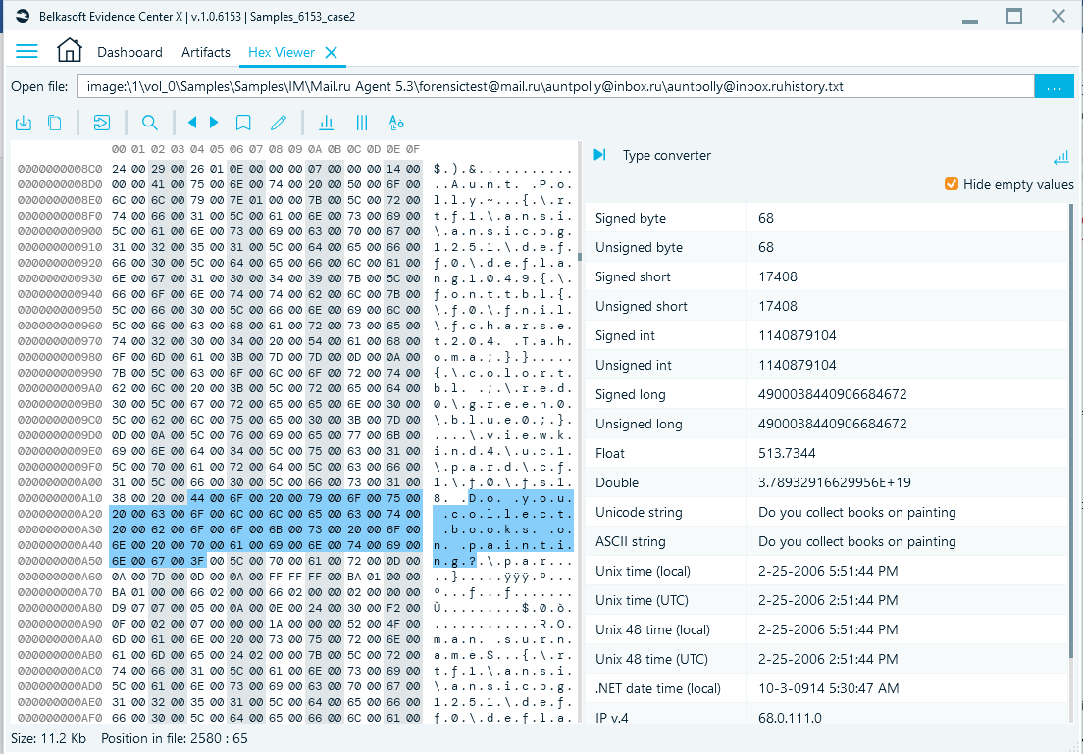Click the export/save file icon
Image resolution: width=1083 pixels, height=754 pixels.
(x=24, y=123)
